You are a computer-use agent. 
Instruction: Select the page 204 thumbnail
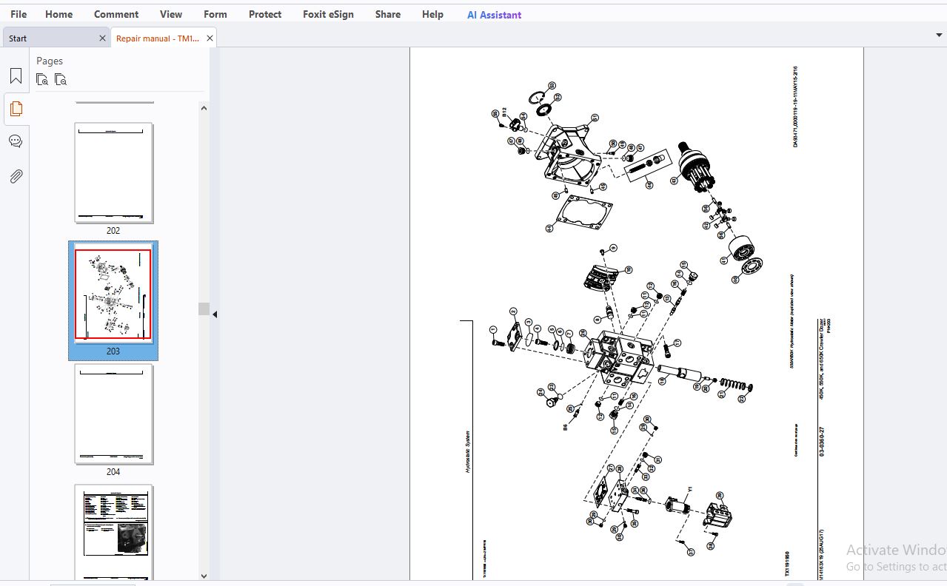113,414
